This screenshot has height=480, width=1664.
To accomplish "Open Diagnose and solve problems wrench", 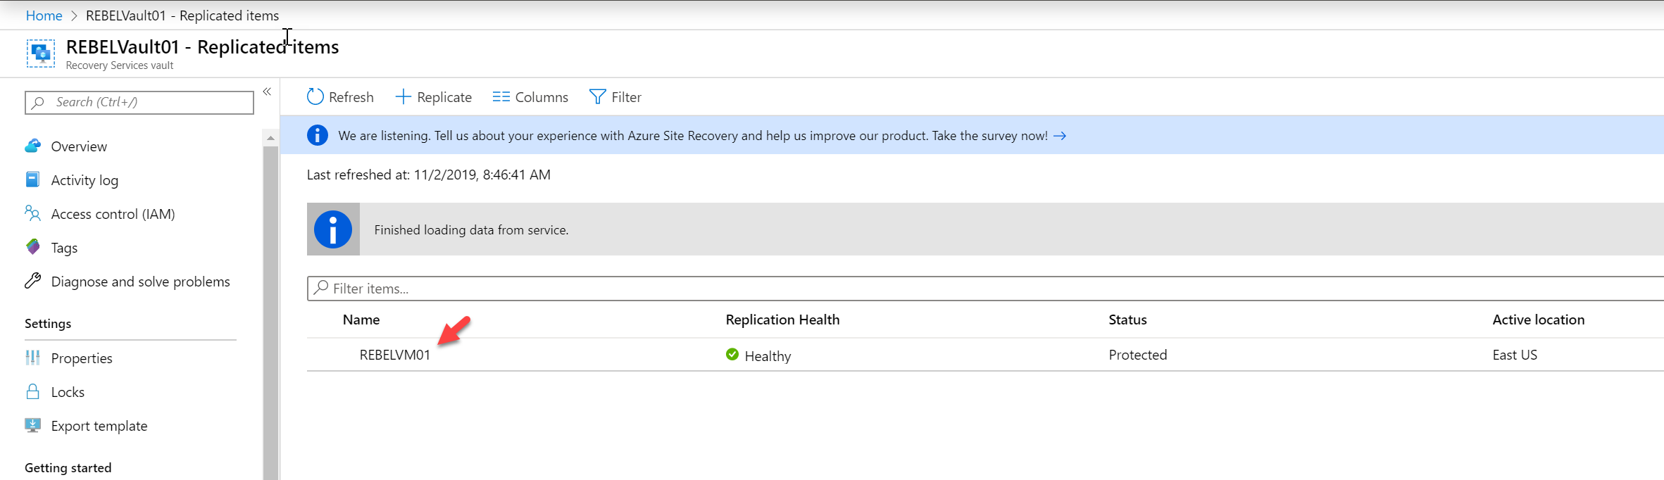I will click(x=32, y=281).
